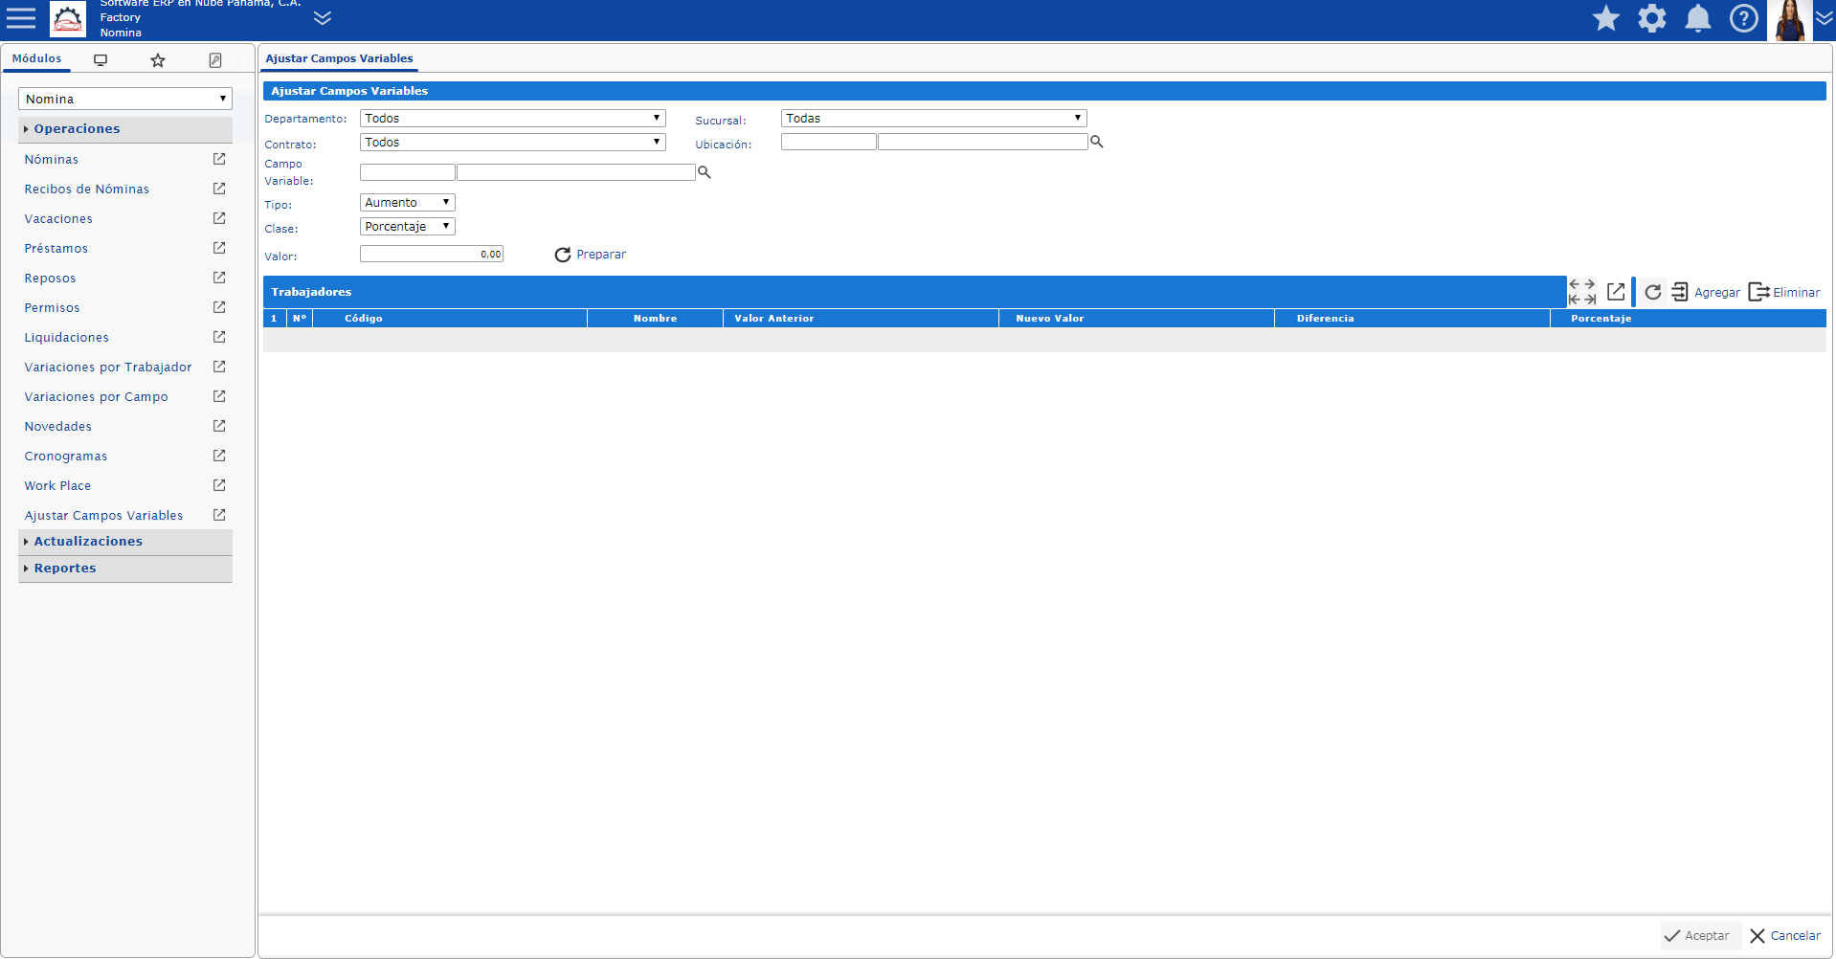Click the favorites star in top bar
1836x959 pixels.
[x=1605, y=18]
